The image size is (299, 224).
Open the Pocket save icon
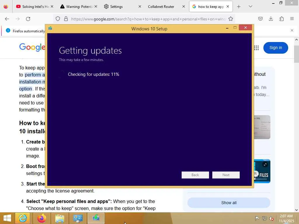[x=260, y=19]
